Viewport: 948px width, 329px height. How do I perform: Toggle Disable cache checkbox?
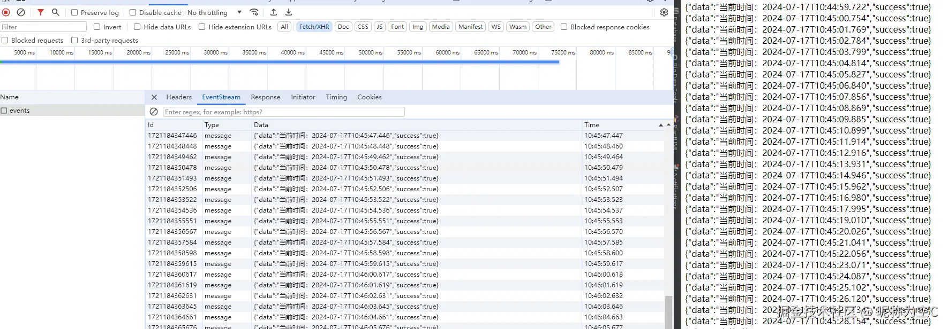pyautogui.click(x=133, y=12)
